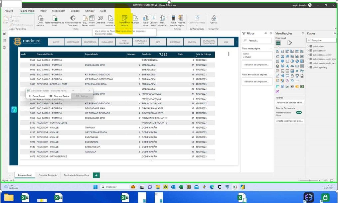Image resolution: width=338 pixels, height=203 pixels.
Task: Select the R script visual icon
Action: click(x=297, y=71)
